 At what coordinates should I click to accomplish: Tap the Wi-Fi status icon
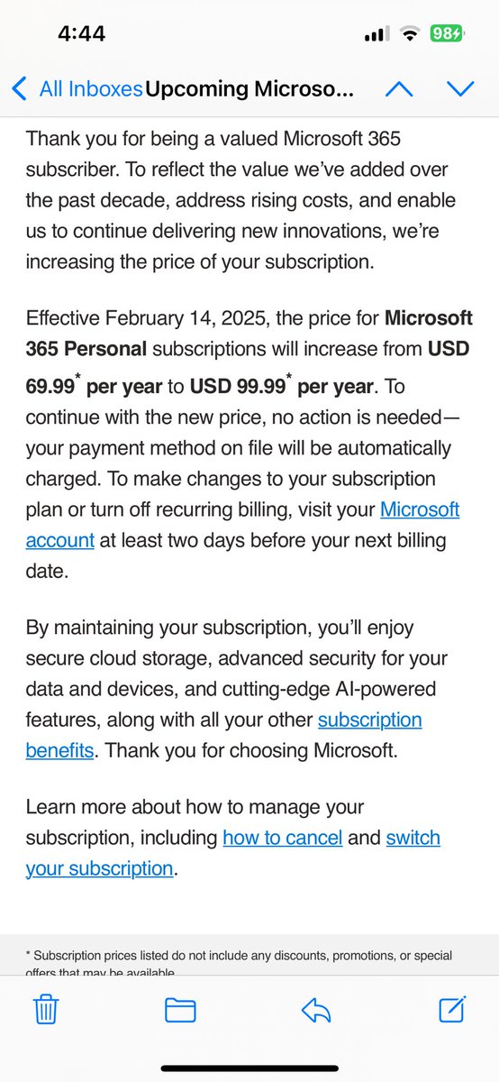[x=411, y=34]
